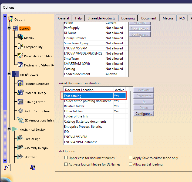192x182 pixels.
Task: Open Devices and Virtual Reality icon
Action: (x=20, y=65)
